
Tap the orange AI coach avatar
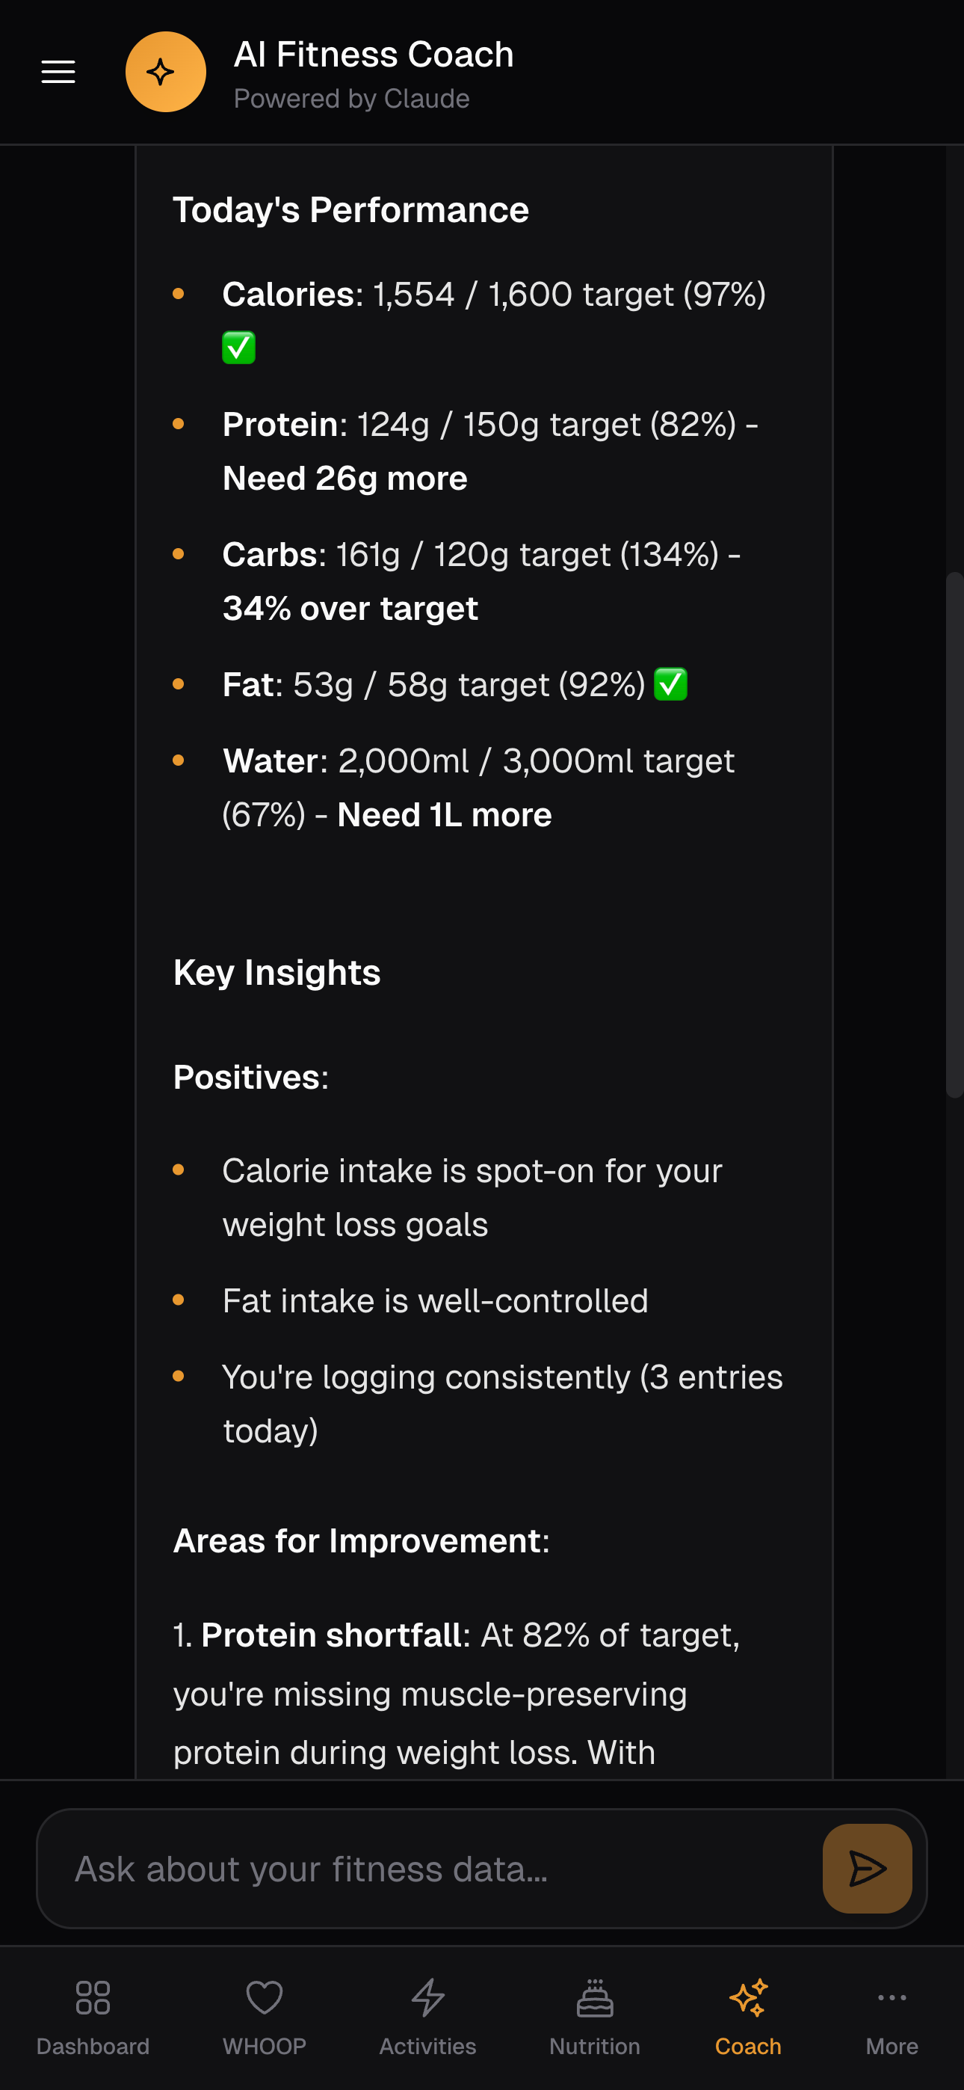pyautogui.click(x=165, y=73)
